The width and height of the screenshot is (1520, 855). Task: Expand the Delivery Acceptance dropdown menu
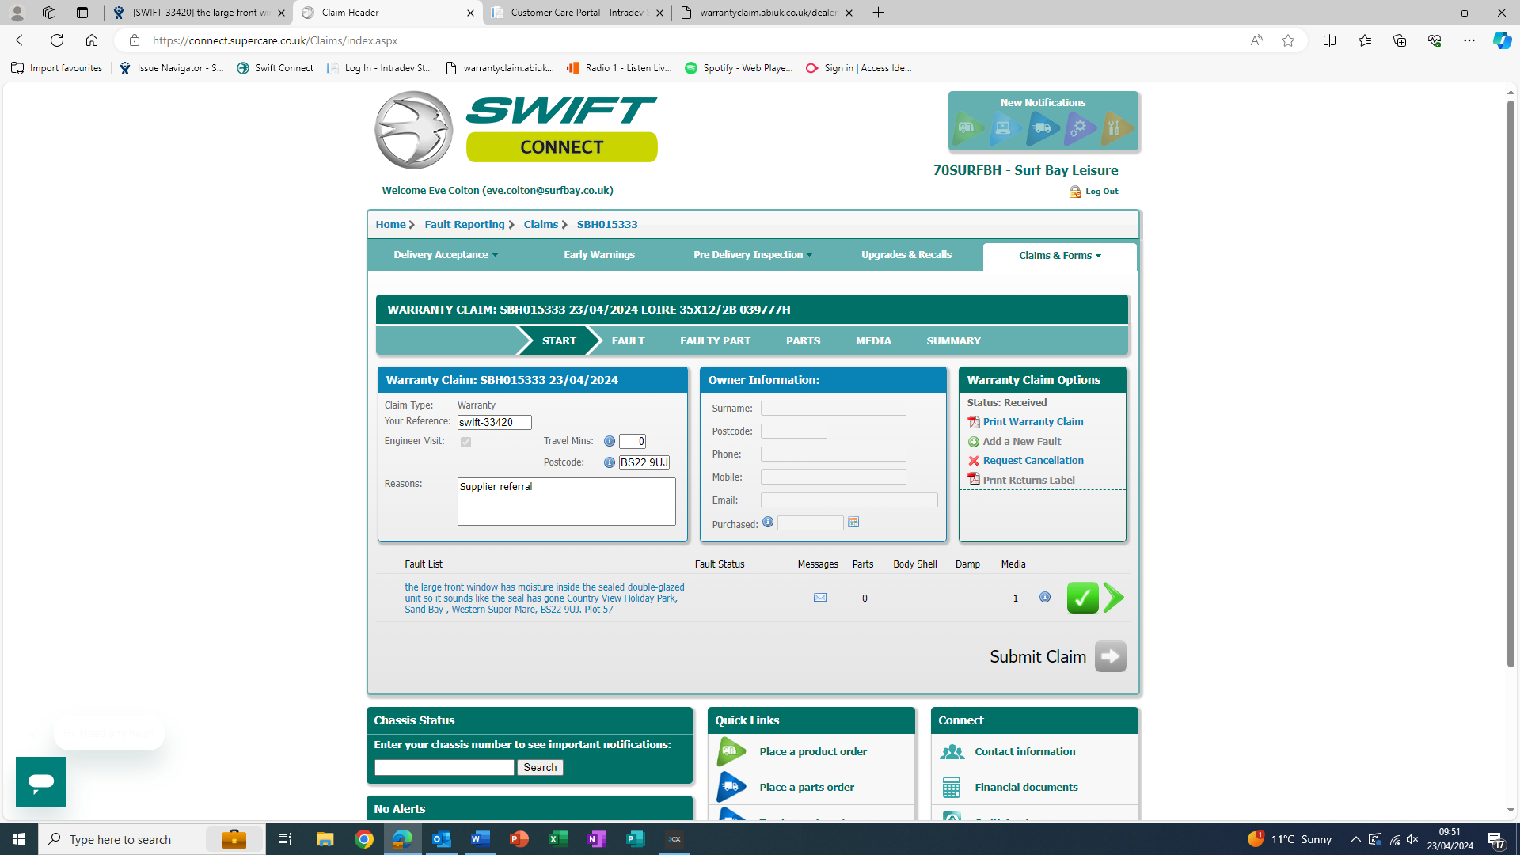click(x=446, y=255)
